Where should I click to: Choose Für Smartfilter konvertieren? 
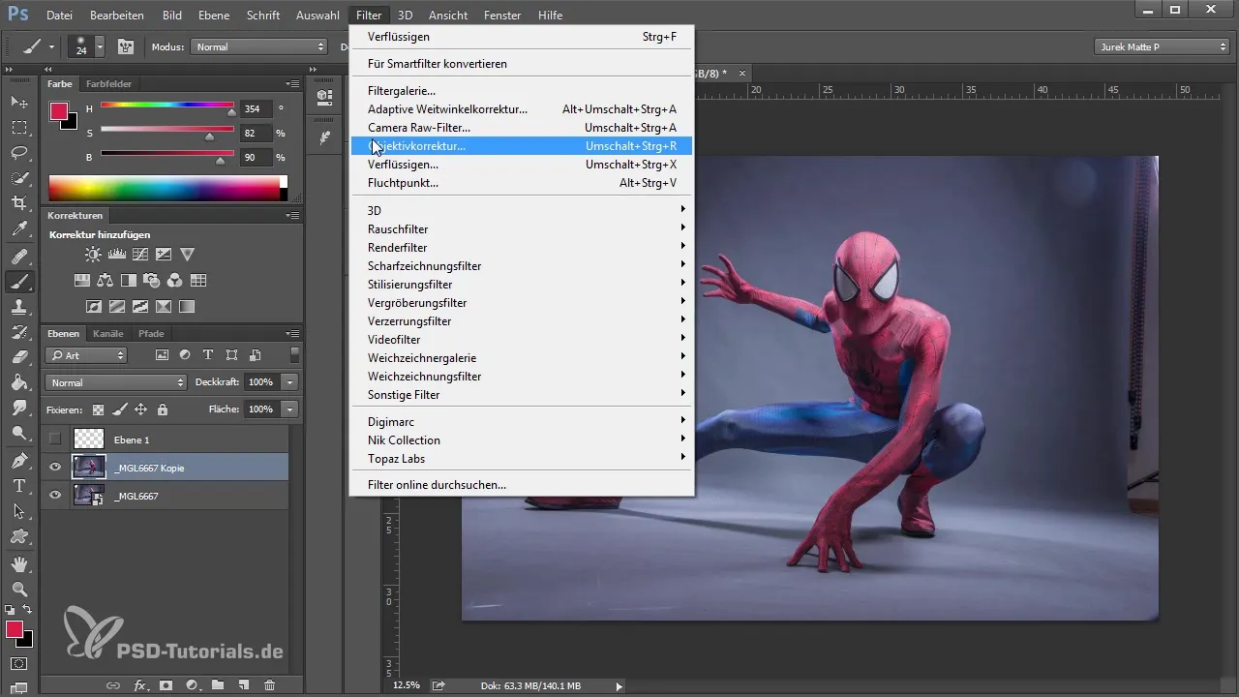pyautogui.click(x=521, y=64)
